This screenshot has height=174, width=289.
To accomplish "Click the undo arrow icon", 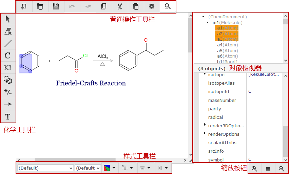I will coord(72,7).
